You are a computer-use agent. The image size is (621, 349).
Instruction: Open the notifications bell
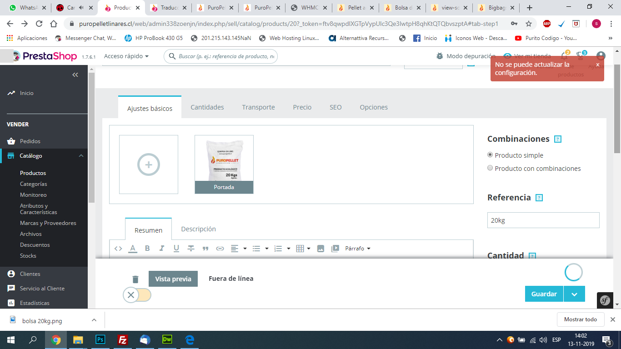coord(564,56)
